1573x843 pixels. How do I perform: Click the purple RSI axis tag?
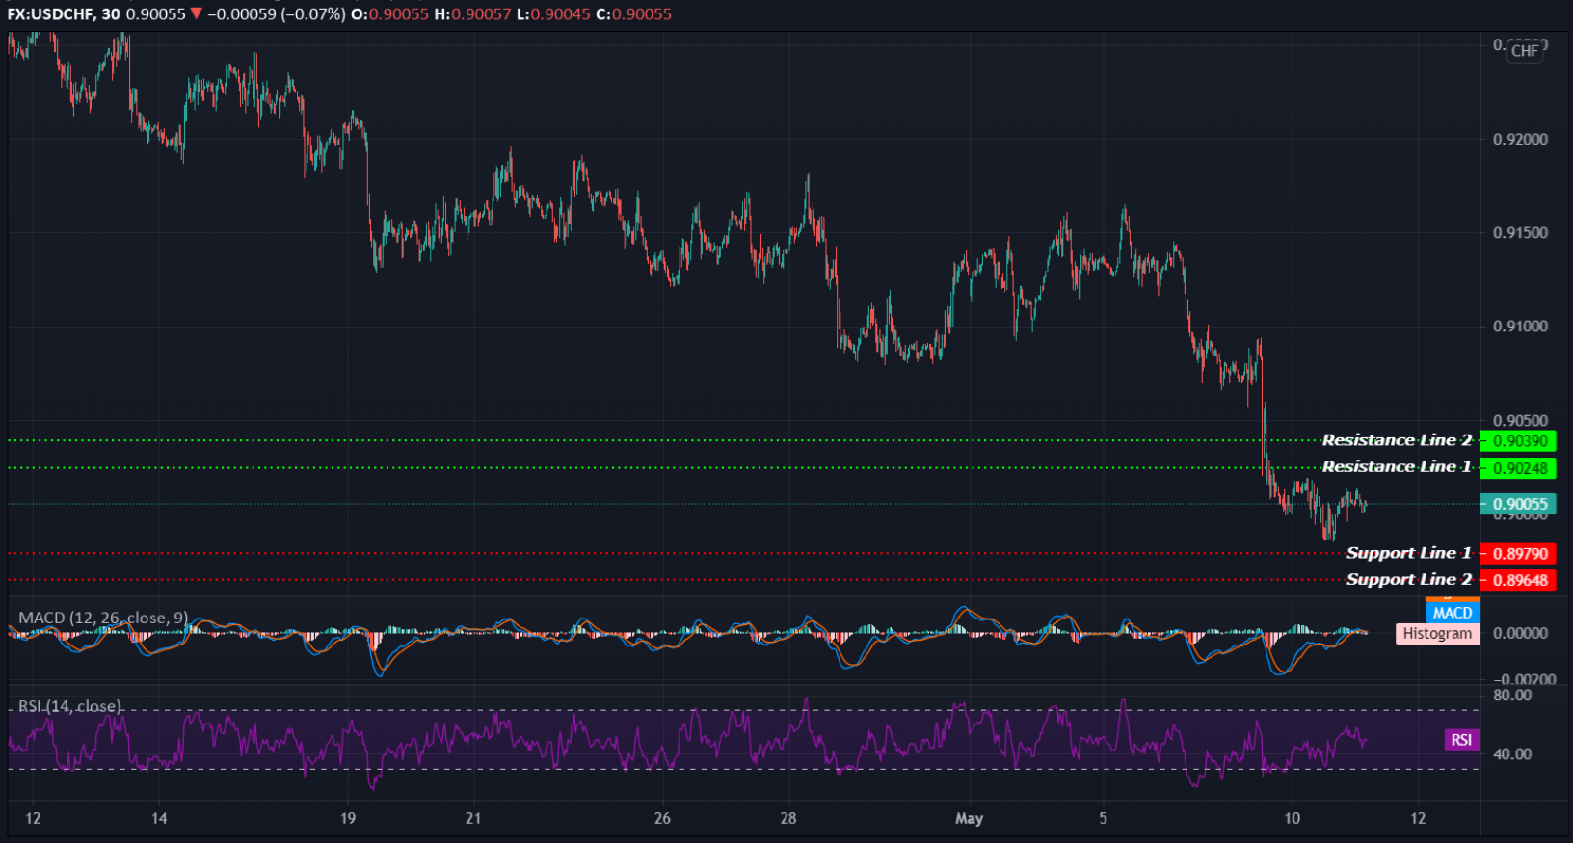[x=1461, y=740]
